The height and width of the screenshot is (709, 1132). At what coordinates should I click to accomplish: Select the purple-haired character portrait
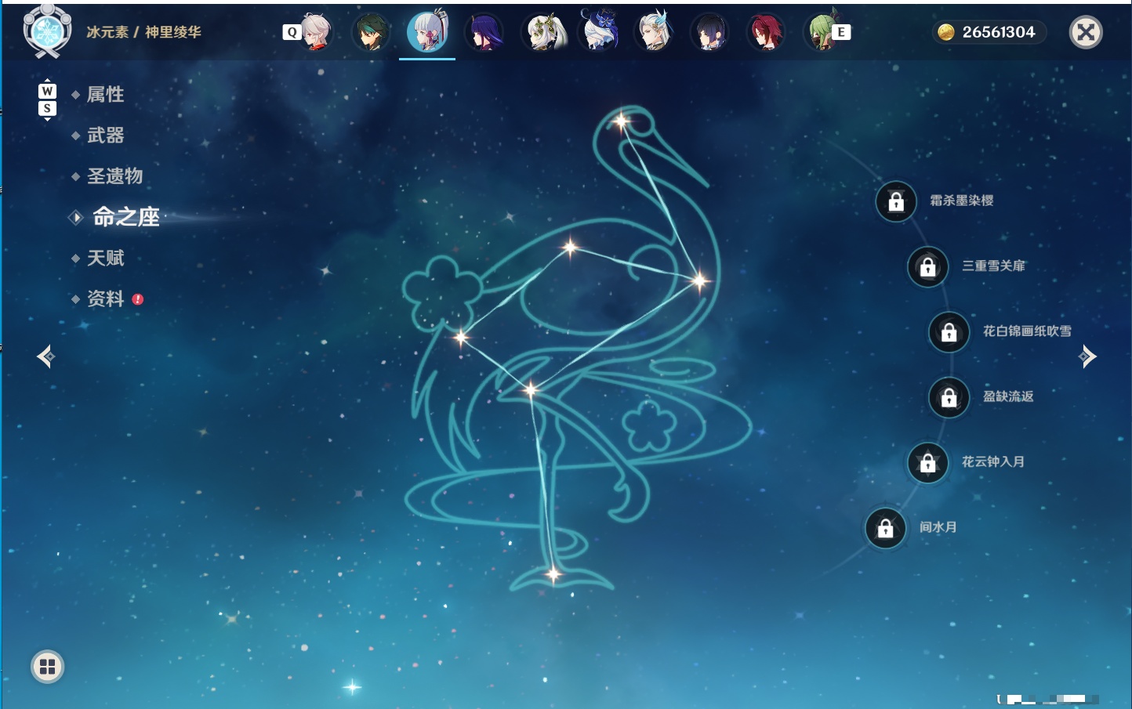point(484,32)
